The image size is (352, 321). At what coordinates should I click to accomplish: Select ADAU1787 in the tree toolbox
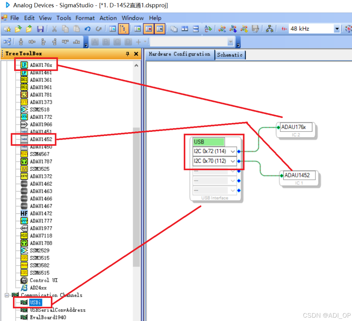(41, 161)
